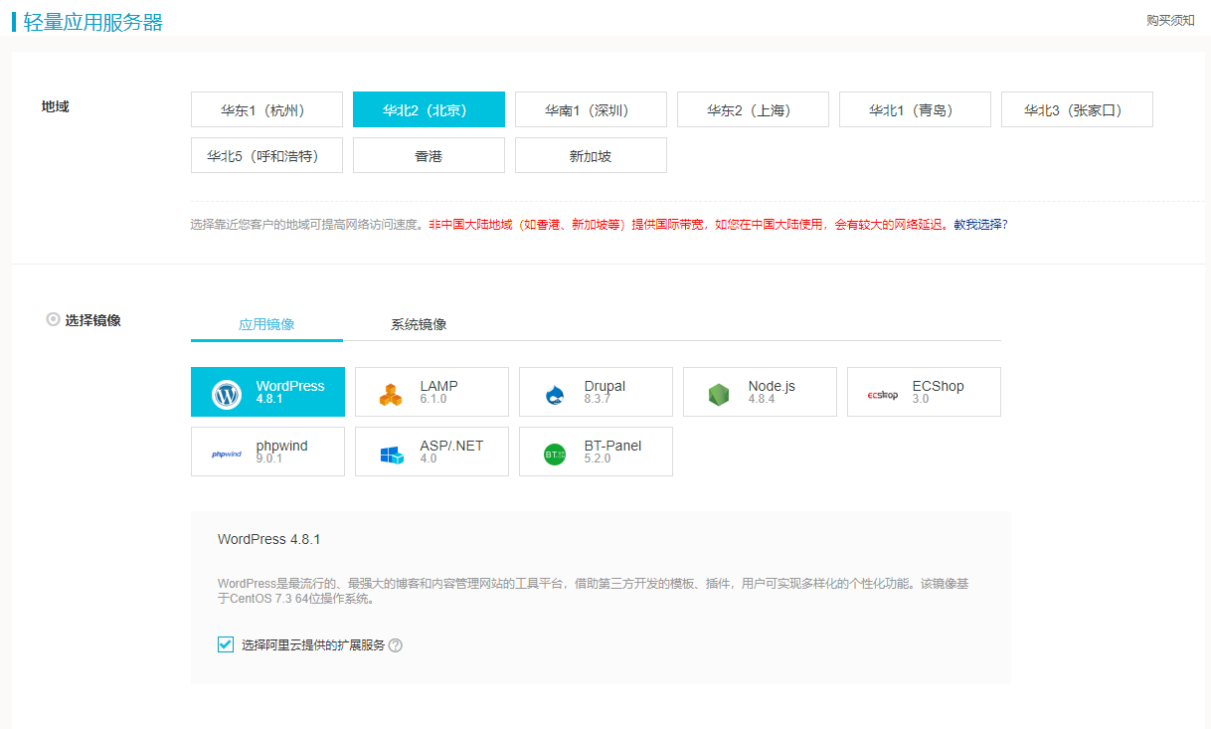Viewport: 1211px width, 729px height.
Task: Select region 华北5（呼和浩特）
Action: (266, 155)
